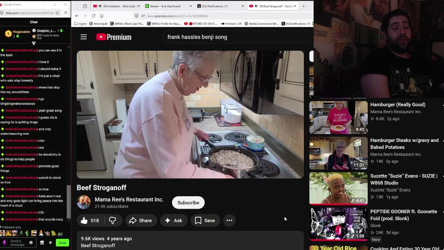Open the emote picker smiley icon
The width and height of the screenshot is (444, 250).
point(31,243)
